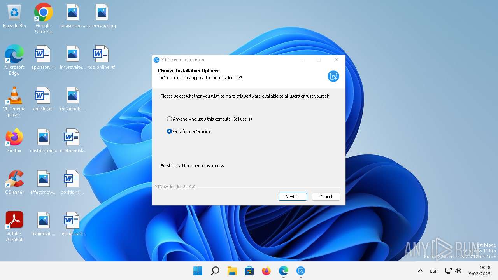
Task: Select receivewill document on desktop
Action: pos(73,224)
